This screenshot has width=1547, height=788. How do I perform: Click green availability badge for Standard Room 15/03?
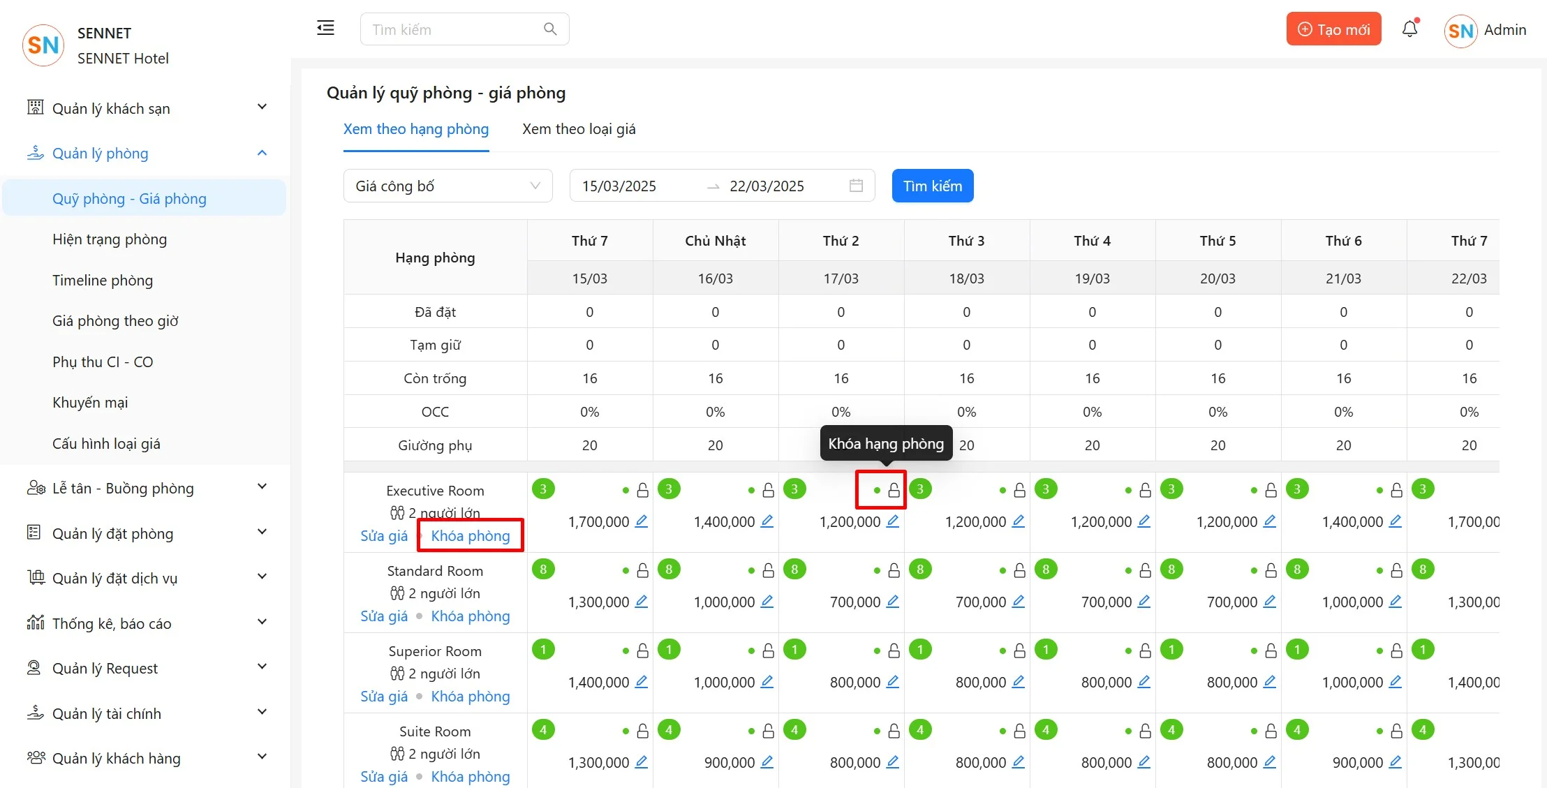tap(543, 570)
